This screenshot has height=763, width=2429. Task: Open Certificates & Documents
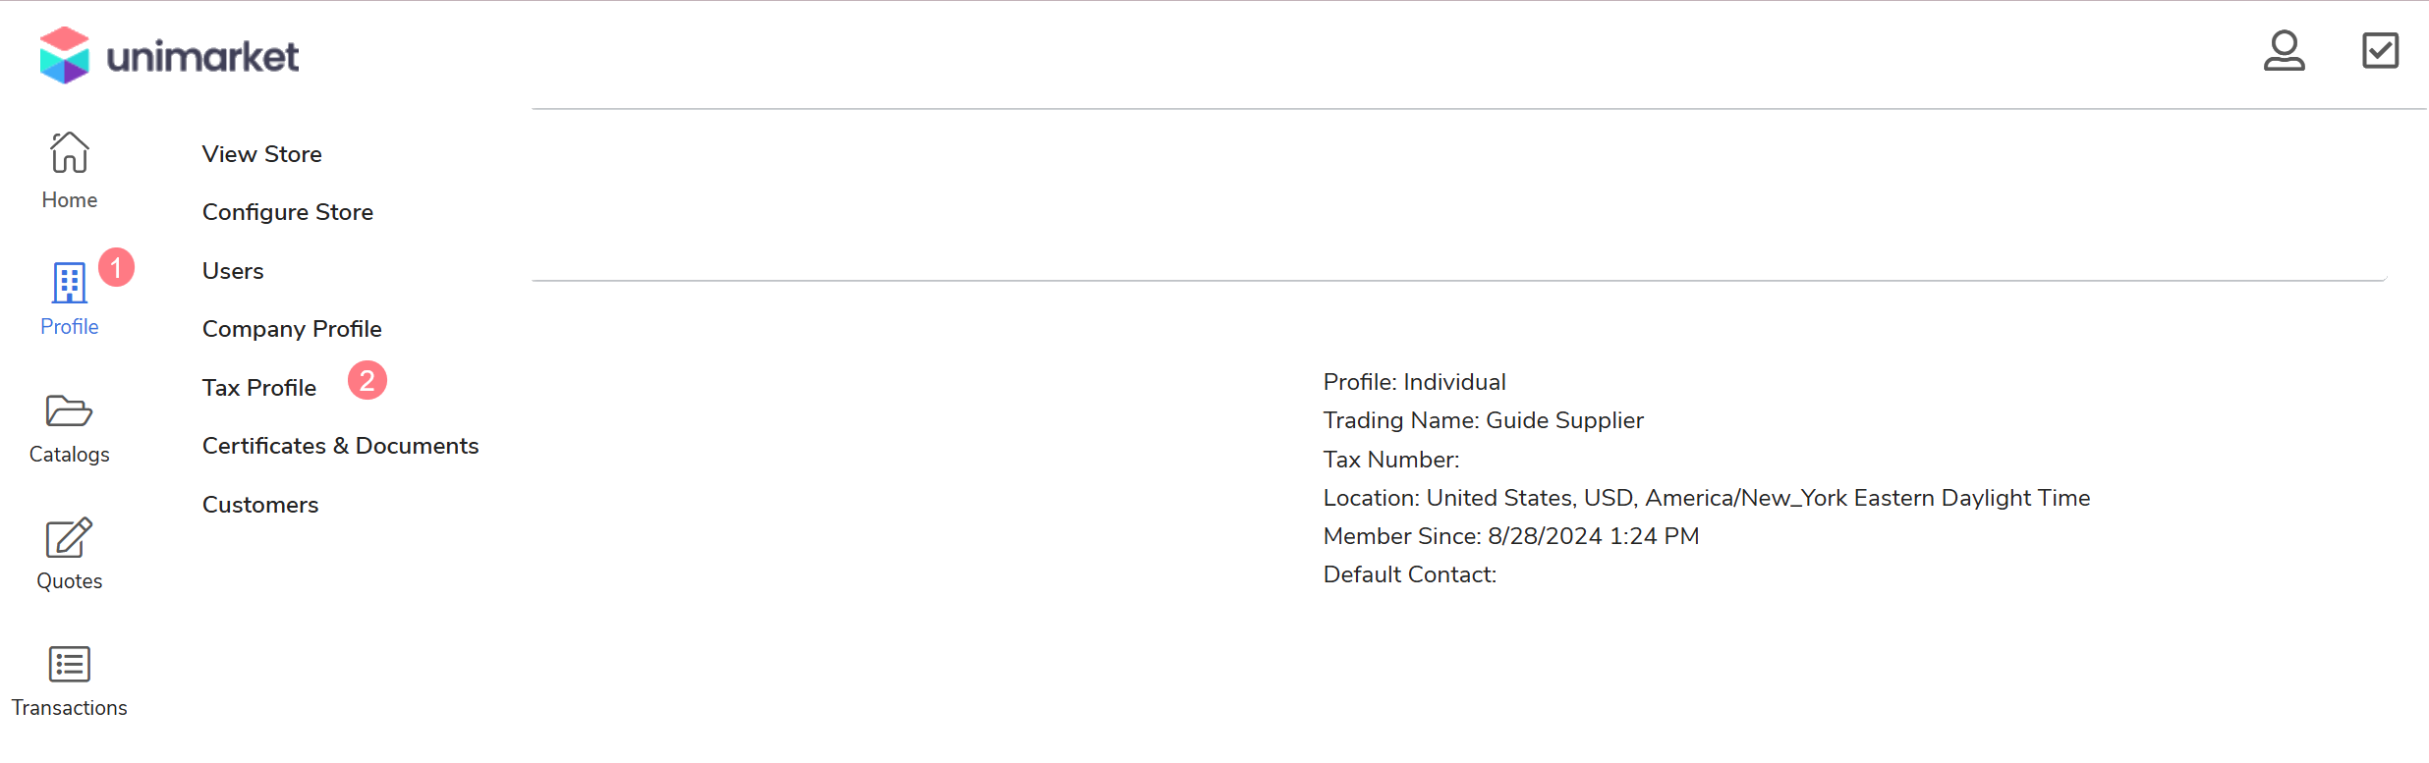[340, 446]
